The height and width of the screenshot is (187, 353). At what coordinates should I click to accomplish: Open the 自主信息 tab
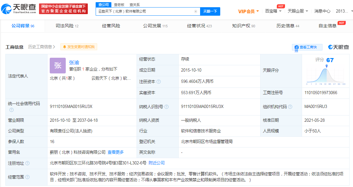(x=327, y=26)
